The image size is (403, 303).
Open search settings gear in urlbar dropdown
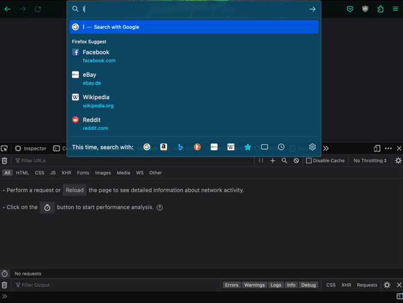pyautogui.click(x=312, y=147)
